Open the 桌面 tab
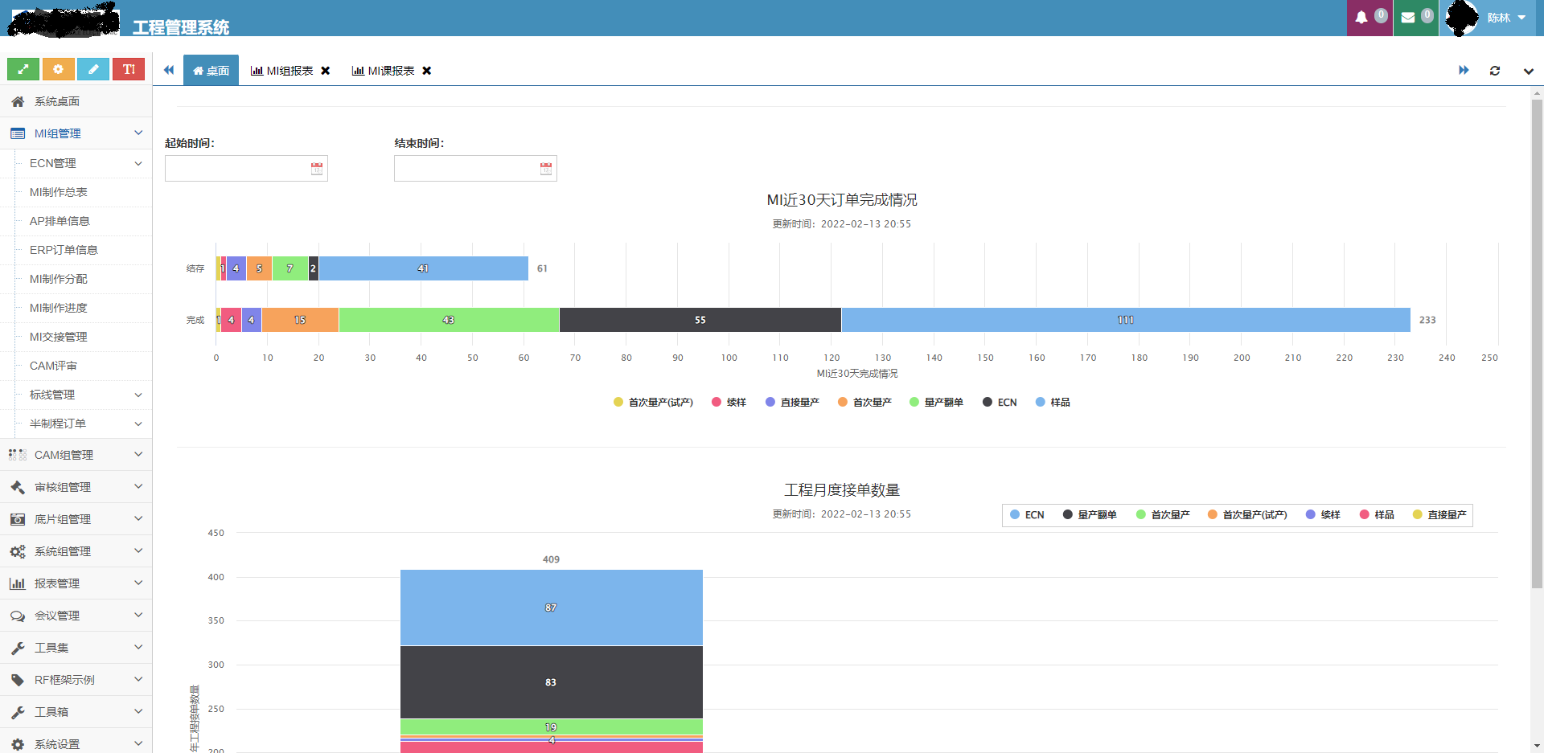The width and height of the screenshot is (1544, 753). tap(211, 70)
